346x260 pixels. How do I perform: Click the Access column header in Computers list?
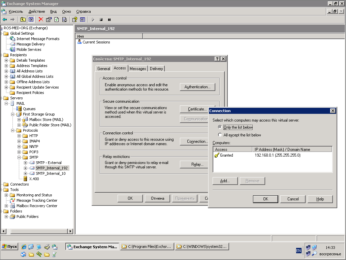(233, 149)
